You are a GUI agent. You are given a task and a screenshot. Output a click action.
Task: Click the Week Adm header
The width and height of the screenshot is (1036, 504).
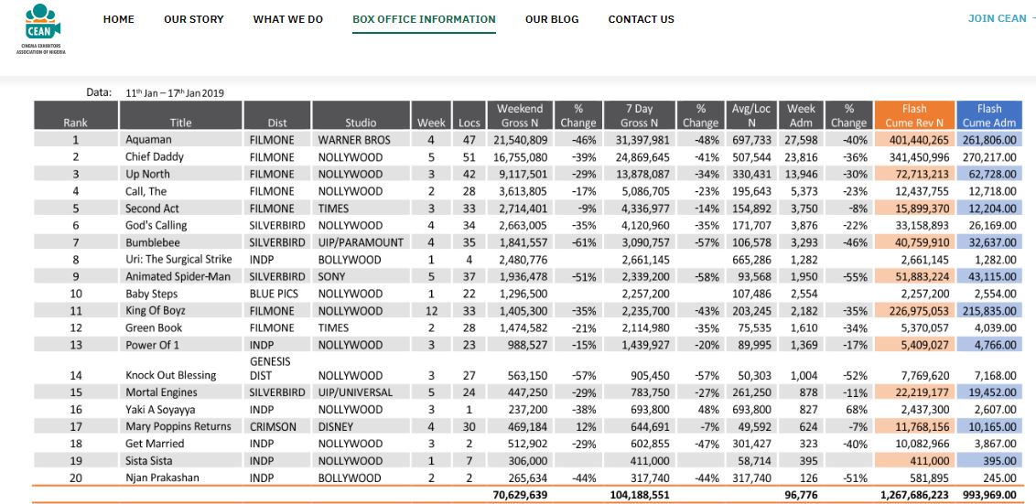pos(801,115)
